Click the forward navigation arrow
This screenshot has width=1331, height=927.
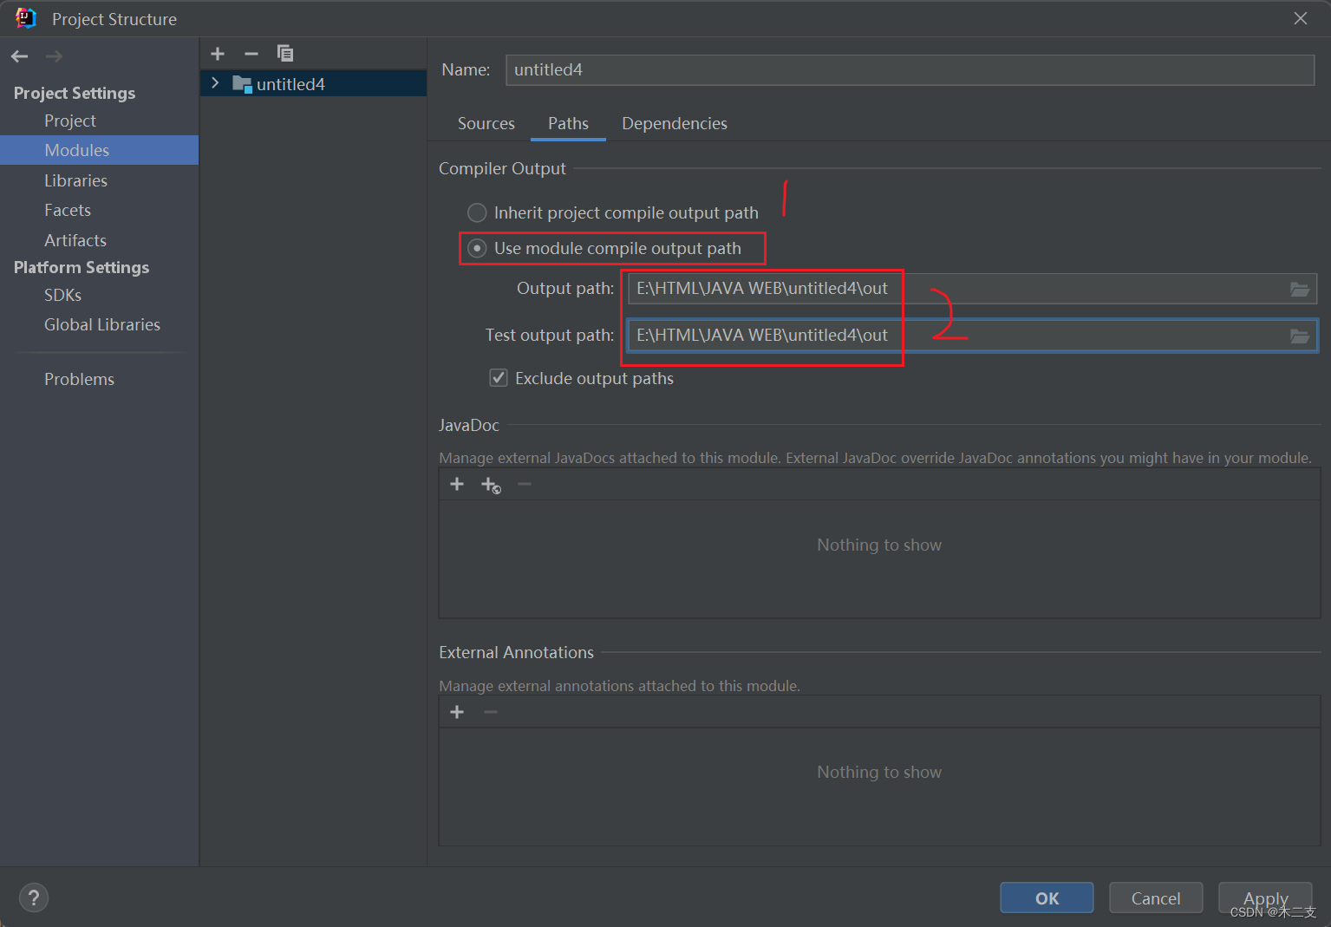[54, 56]
